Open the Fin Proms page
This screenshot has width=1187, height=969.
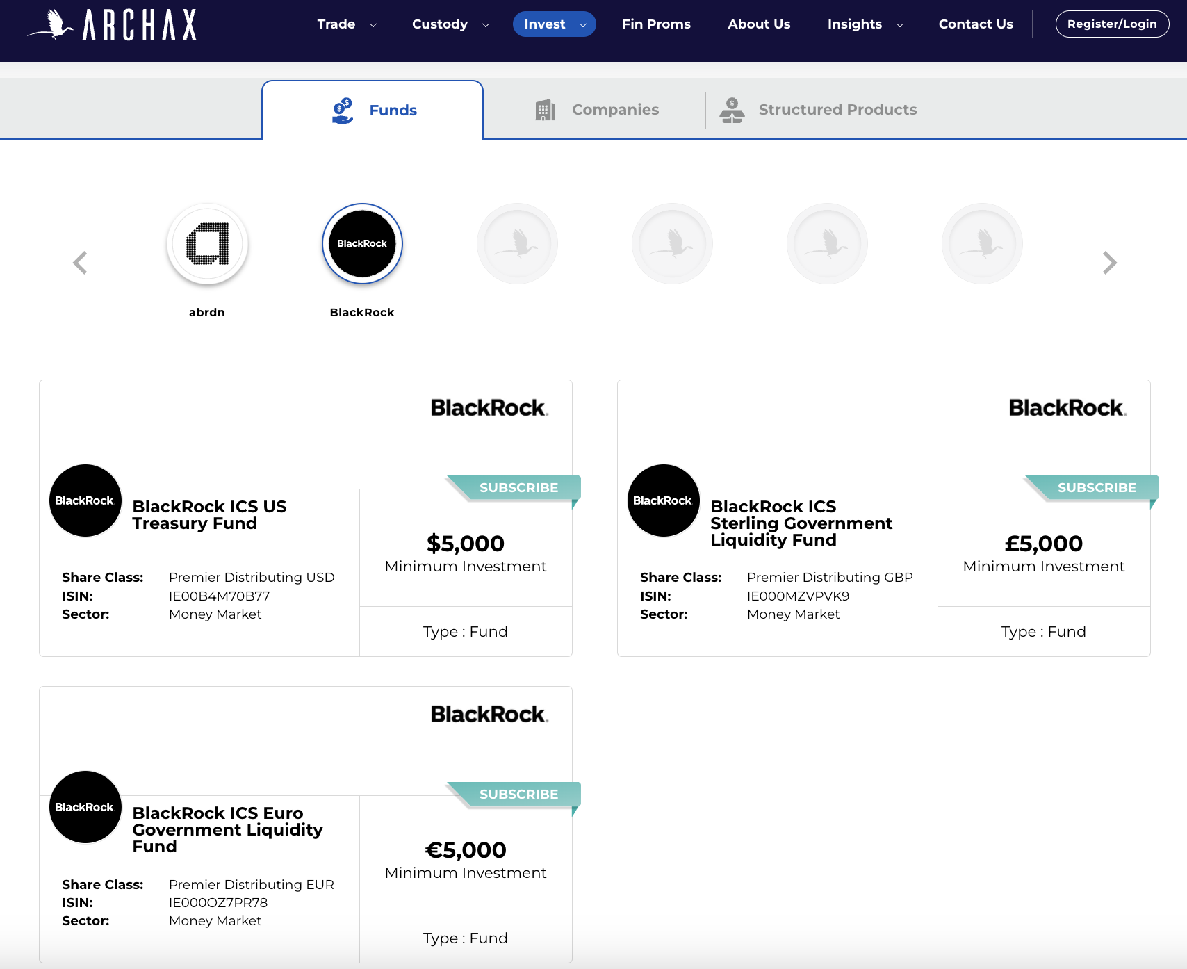(656, 24)
